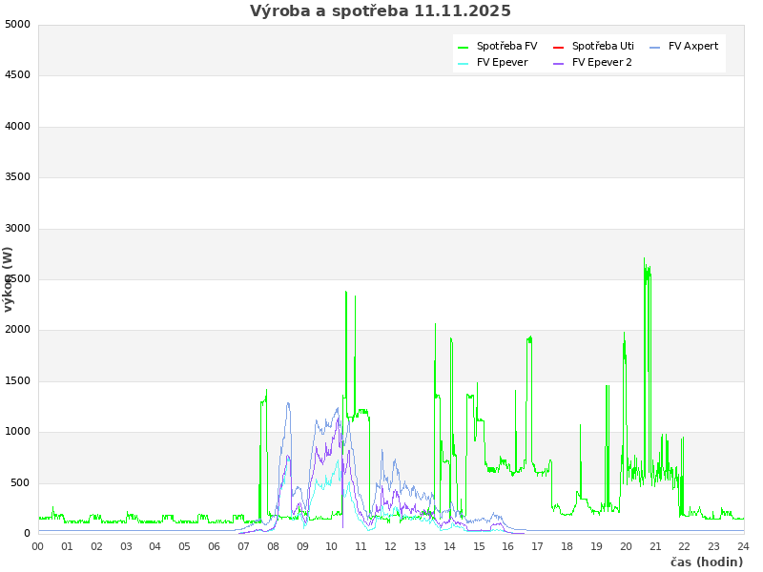Click the purple FV Epever 2 legend swatch
The height and width of the screenshot is (572, 763).
click(559, 63)
